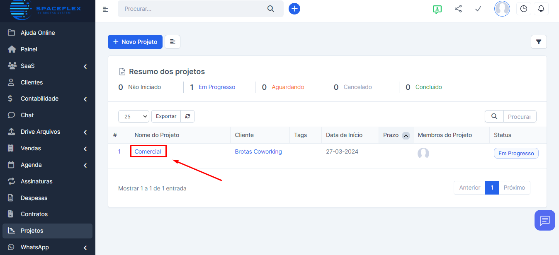Click the share icon in top bar
This screenshot has height=255, width=559.
tap(458, 9)
